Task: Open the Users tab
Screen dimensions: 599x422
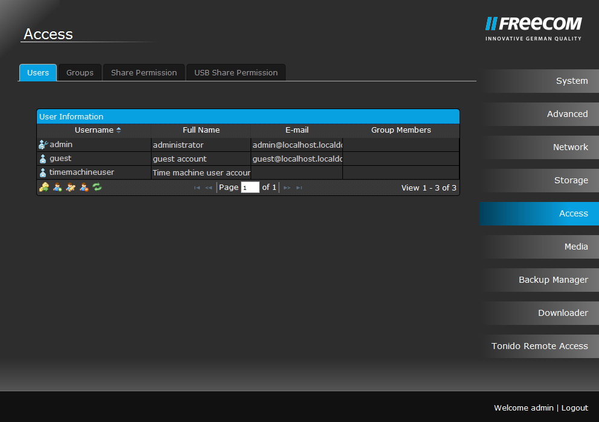Action: (x=38, y=72)
